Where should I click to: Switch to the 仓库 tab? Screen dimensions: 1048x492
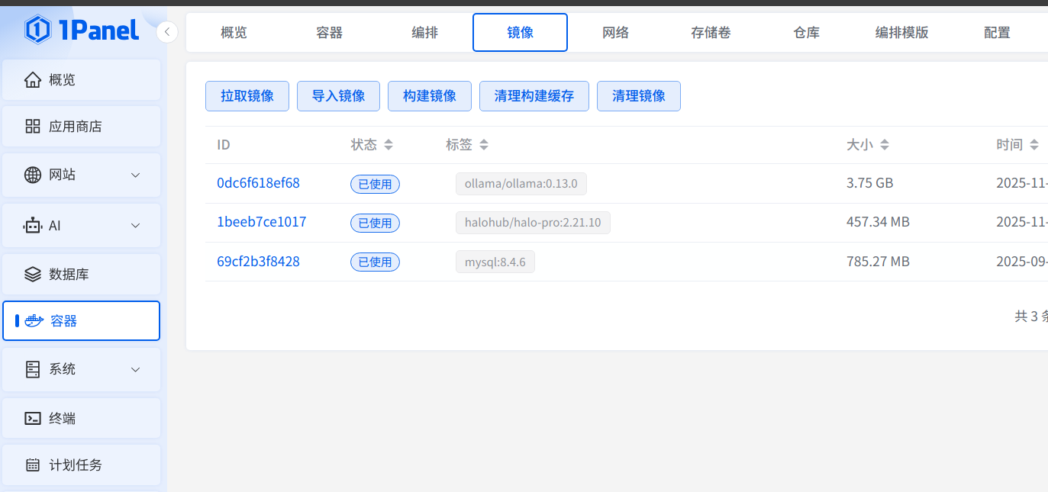point(806,32)
